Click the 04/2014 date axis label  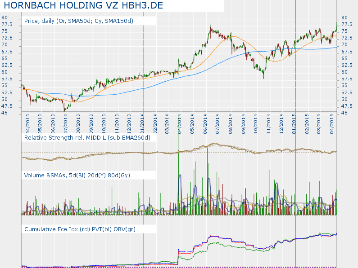(x=180, y=124)
